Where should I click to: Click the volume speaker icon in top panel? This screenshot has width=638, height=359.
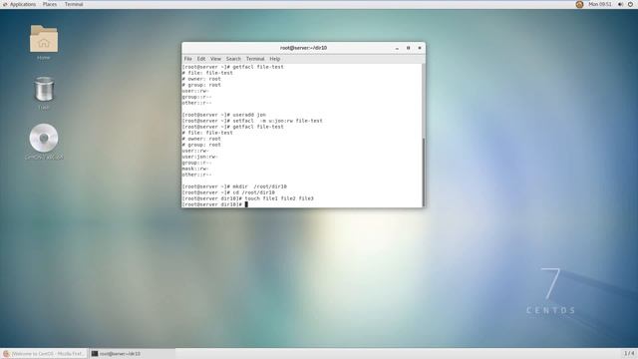[x=620, y=4]
